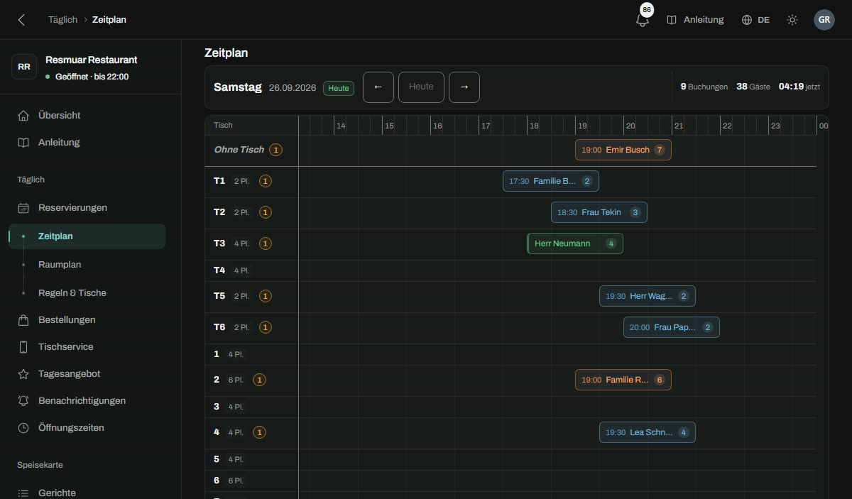852x499 pixels.
Task: Open the Herr Wag... 19:30 booking
Action: point(648,296)
